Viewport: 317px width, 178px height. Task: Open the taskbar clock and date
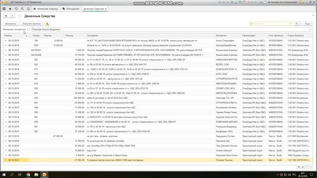tap(303, 175)
